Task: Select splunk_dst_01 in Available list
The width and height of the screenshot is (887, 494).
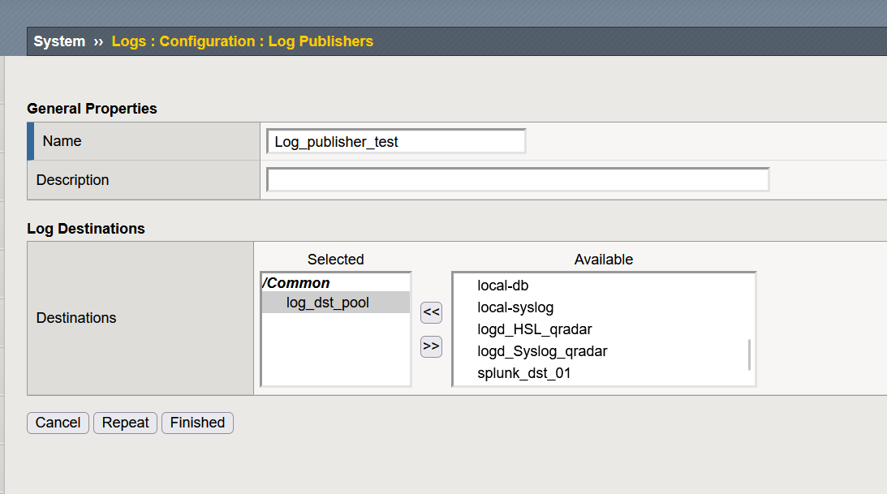Action: (523, 374)
